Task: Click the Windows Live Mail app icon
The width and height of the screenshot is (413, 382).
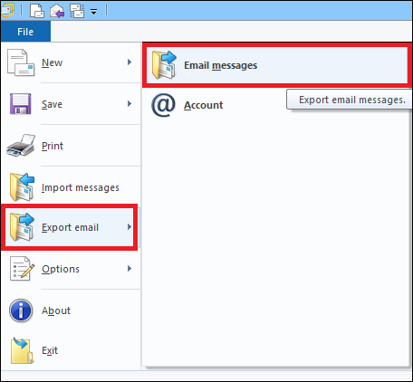Action: pos(7,10)
